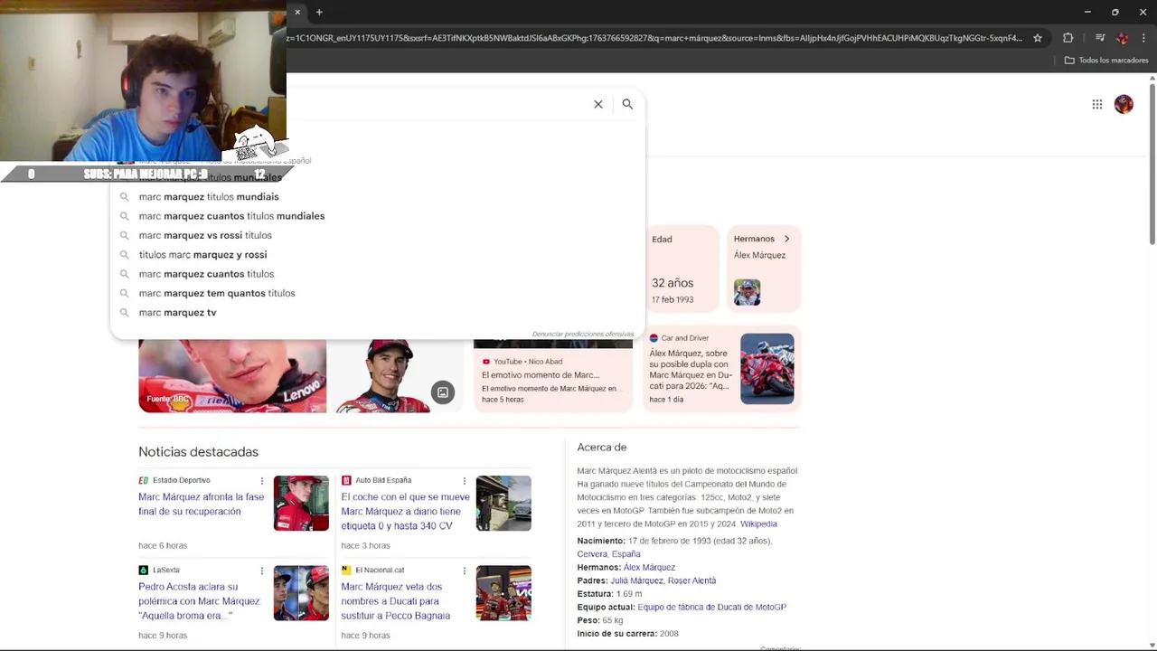This screenshot has height=651, width=1157.
Task: Open the Google apps grid
Action: click(1097, 105)
